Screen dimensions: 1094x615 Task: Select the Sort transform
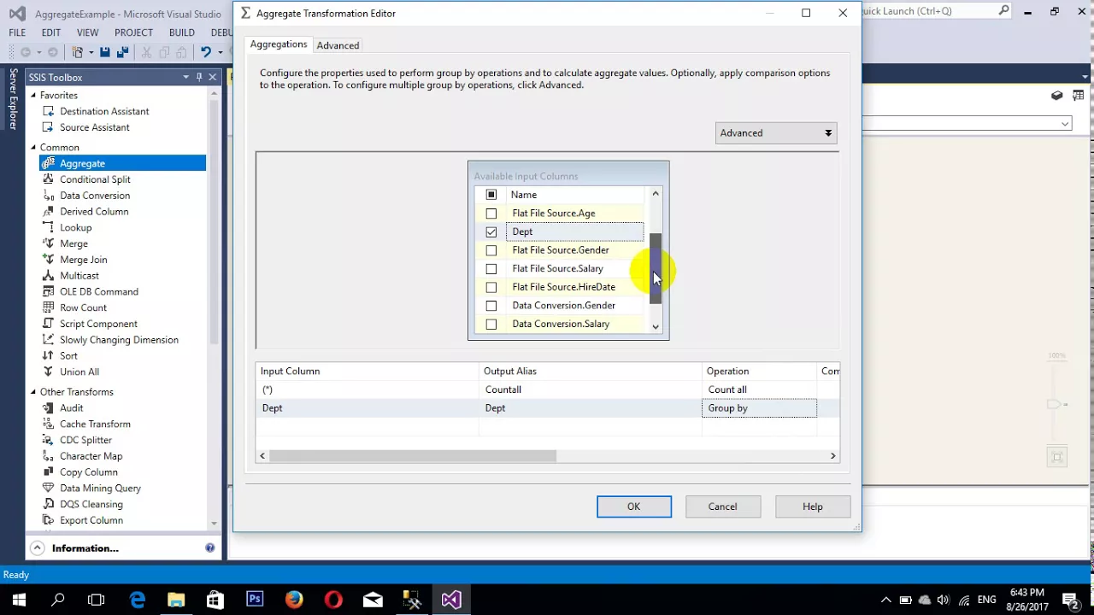tap(68, 356)
